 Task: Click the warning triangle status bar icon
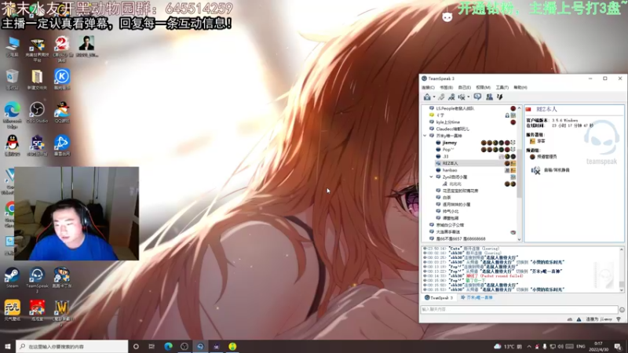click(x=579, y=319)
